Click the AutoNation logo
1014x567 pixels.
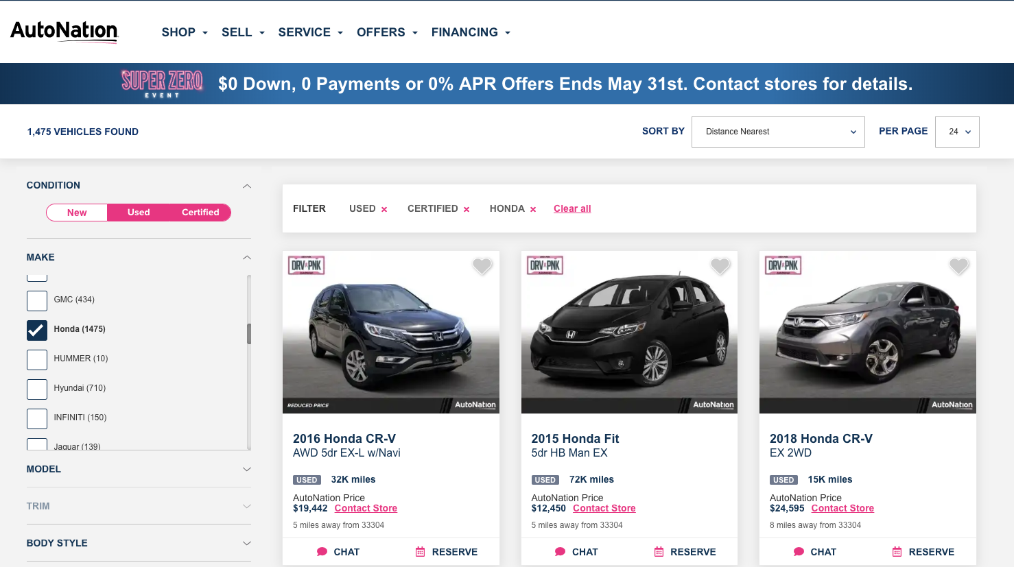pyautogui.click(x=64, y=32)
